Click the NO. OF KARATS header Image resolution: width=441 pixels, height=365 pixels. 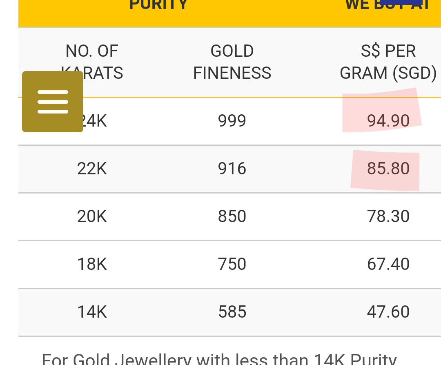pos(92,52)
